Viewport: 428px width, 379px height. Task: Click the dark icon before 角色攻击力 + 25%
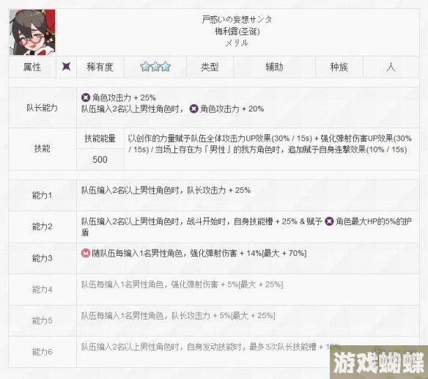[x=86, y=97]
